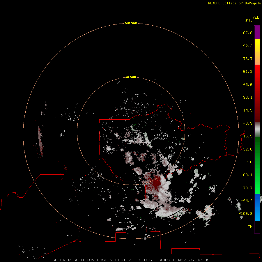
Task: Click the Super-Resolution Base Velocity caption
Action: [131, 260]
